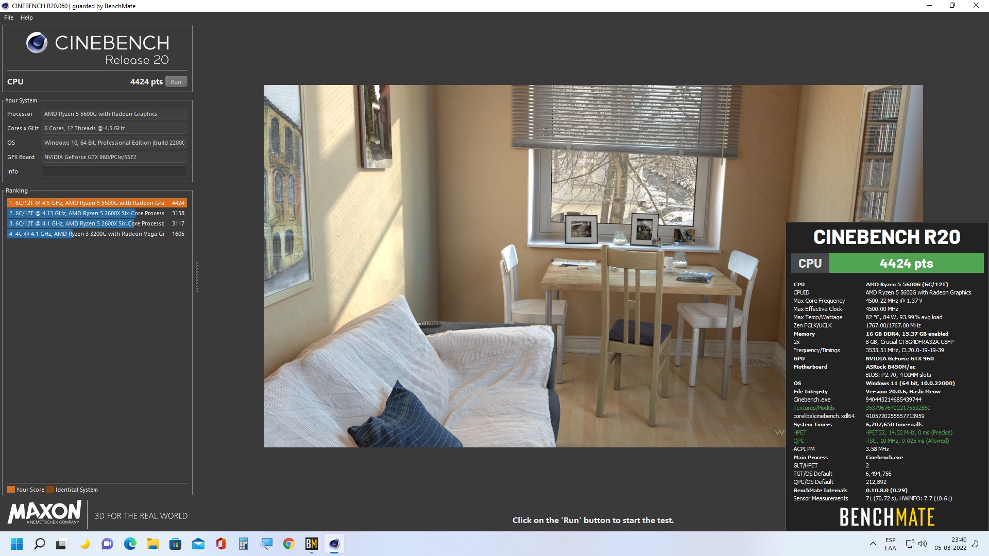Open the File menu
989x556 pixels.
click(9, 18)
